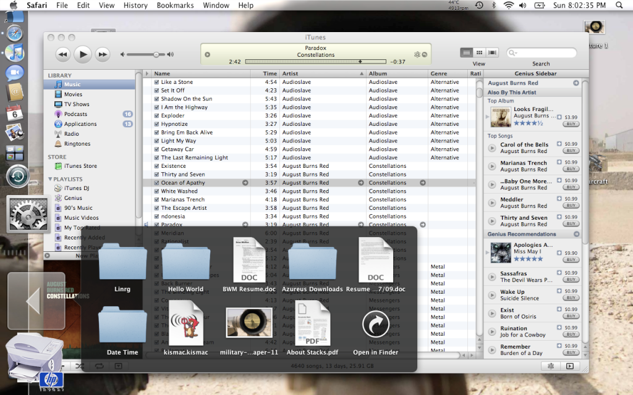Screen dimensions: 633x395
Task: Open the kismac.kismac file from the stack
Action: (x=185, y=328)
